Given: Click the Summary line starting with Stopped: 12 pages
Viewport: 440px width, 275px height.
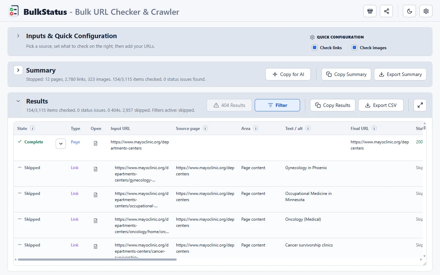Looking at the screenshot, I should tap(116, 79).
